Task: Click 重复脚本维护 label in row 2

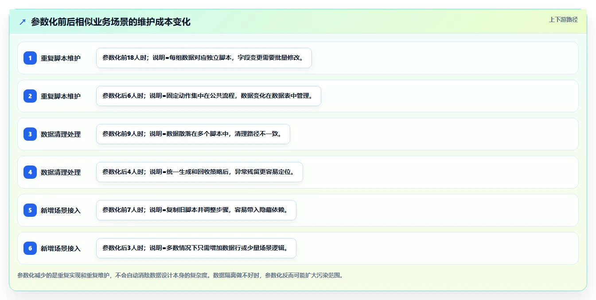Action: [61, 96]
